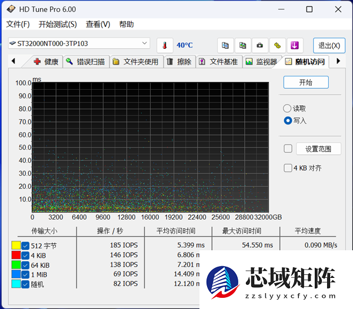Click the 传输大小 column header
Viewport: 353px width, 309px height.
(x=44, y=231)
